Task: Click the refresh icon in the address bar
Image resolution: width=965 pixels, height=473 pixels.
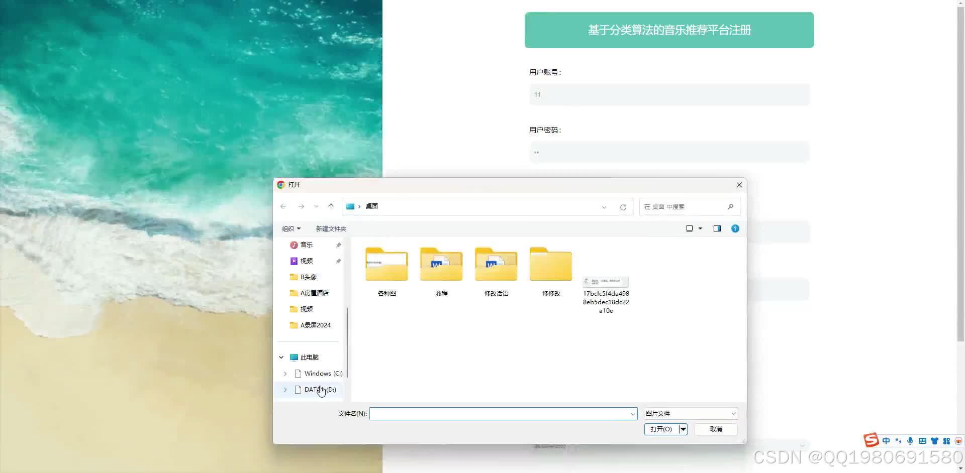Action: click(x=623, y=206)
